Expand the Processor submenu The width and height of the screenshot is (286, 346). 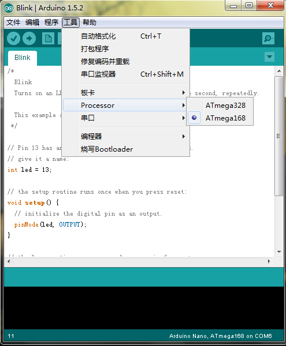(126, 106)
